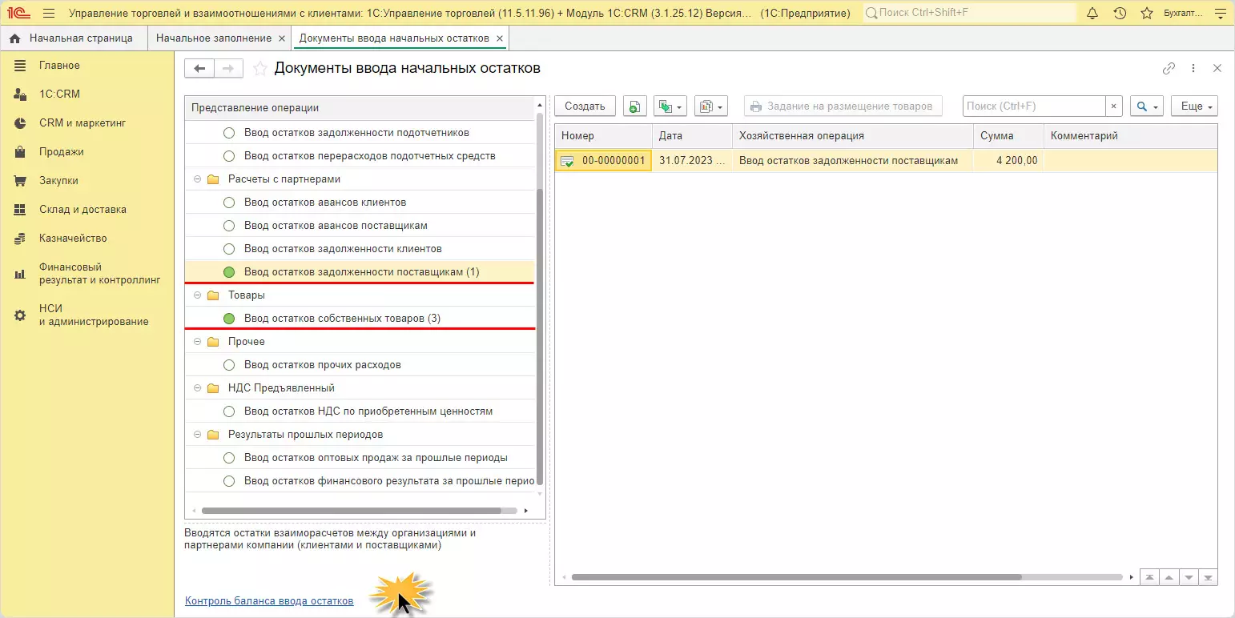The image size is (1235, 618).
Task: Open the history clock icon
Action: (1120, 14)
